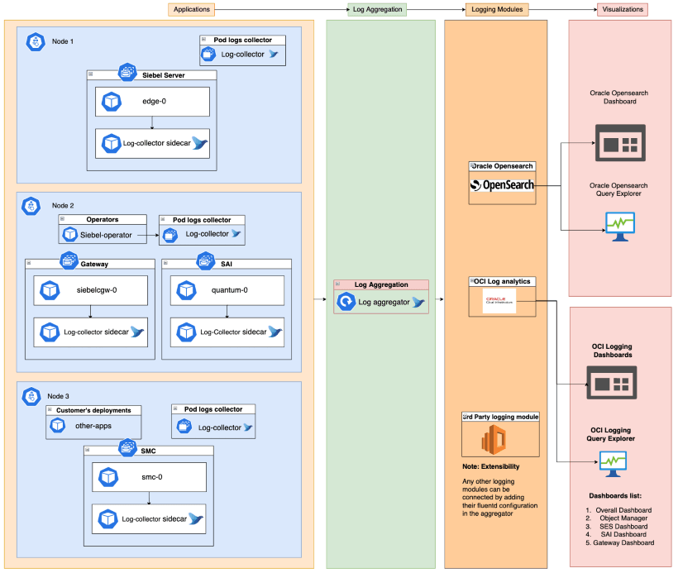The width and height of the screenshot is (678, 573).
Task: Click Object Manager in the list
Action: tap(623, 518)
